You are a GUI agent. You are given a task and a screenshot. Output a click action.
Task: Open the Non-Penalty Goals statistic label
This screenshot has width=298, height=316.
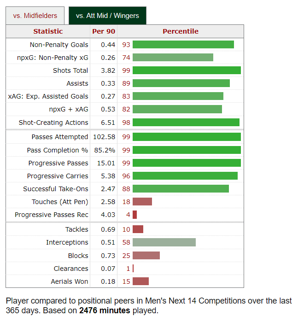tap(59, 45)
